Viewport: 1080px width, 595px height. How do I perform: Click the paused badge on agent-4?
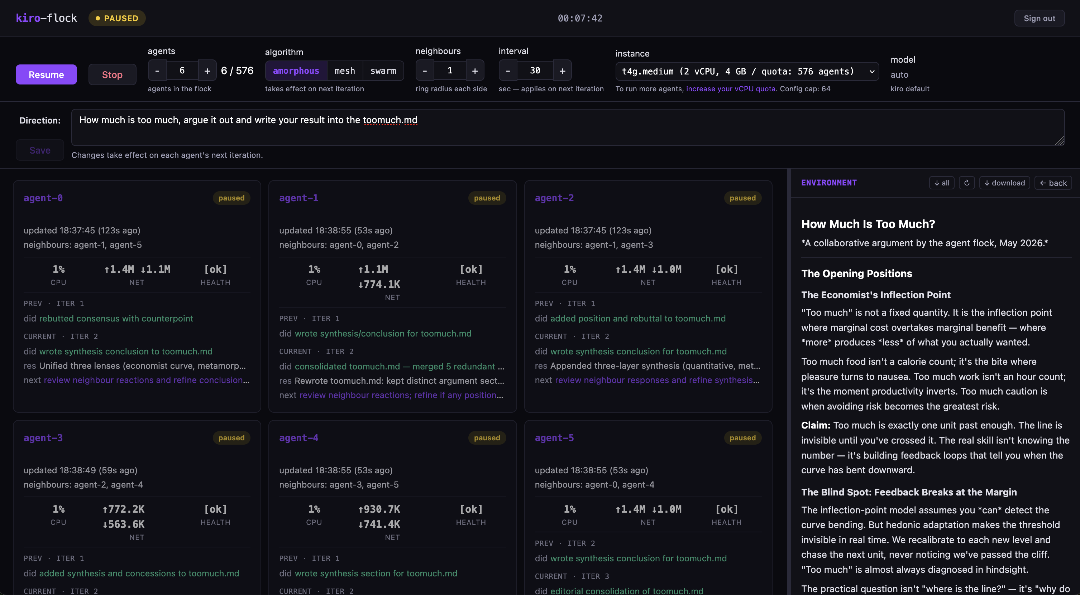(x=487, y=437)
